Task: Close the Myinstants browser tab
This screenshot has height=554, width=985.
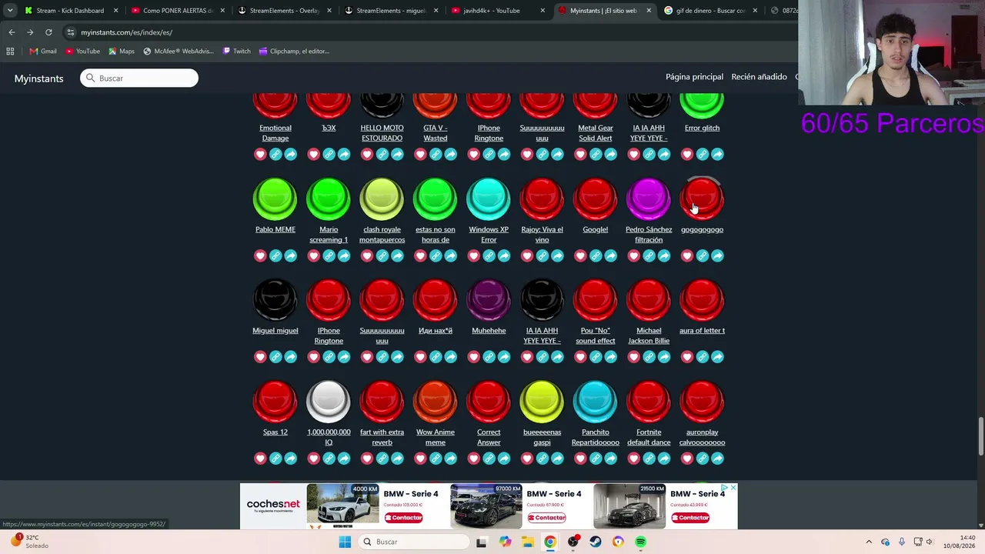Action: [x=648, y=11]
